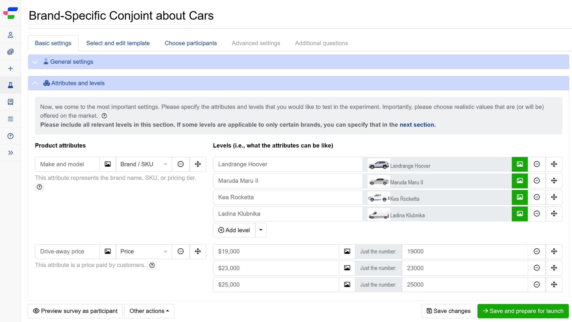Click the plus icon in sidebar
The width and height of the screenshot is (572, 322).
click(10, 69)
